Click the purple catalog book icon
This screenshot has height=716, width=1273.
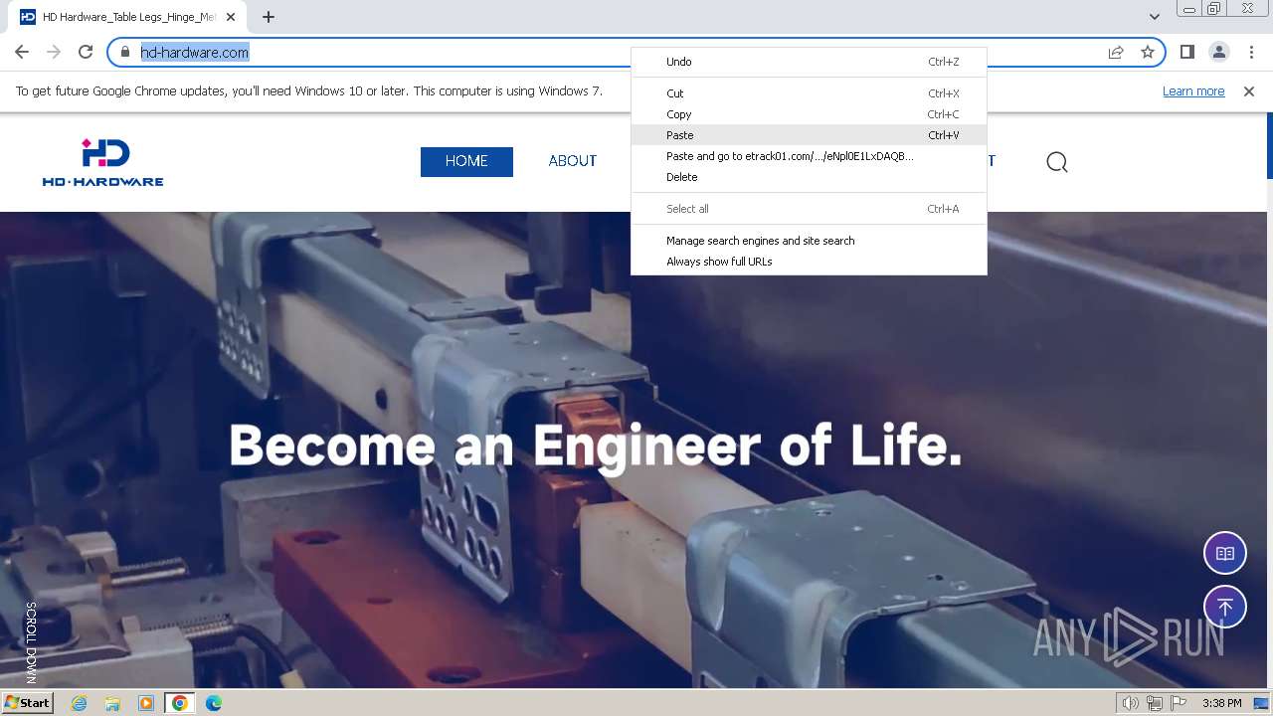point(1225,554)
